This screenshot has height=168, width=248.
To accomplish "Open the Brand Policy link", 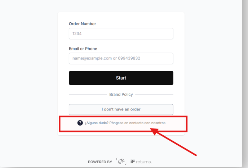I will coord(121,94).
